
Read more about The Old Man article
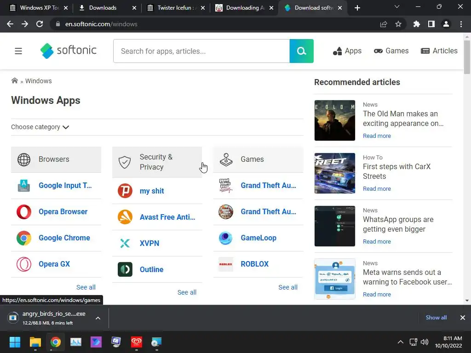click(377, 136)
